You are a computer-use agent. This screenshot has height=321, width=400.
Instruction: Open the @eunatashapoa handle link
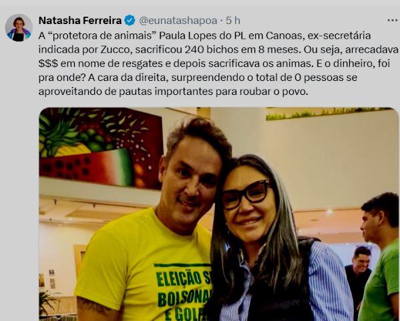coord(178,21)
